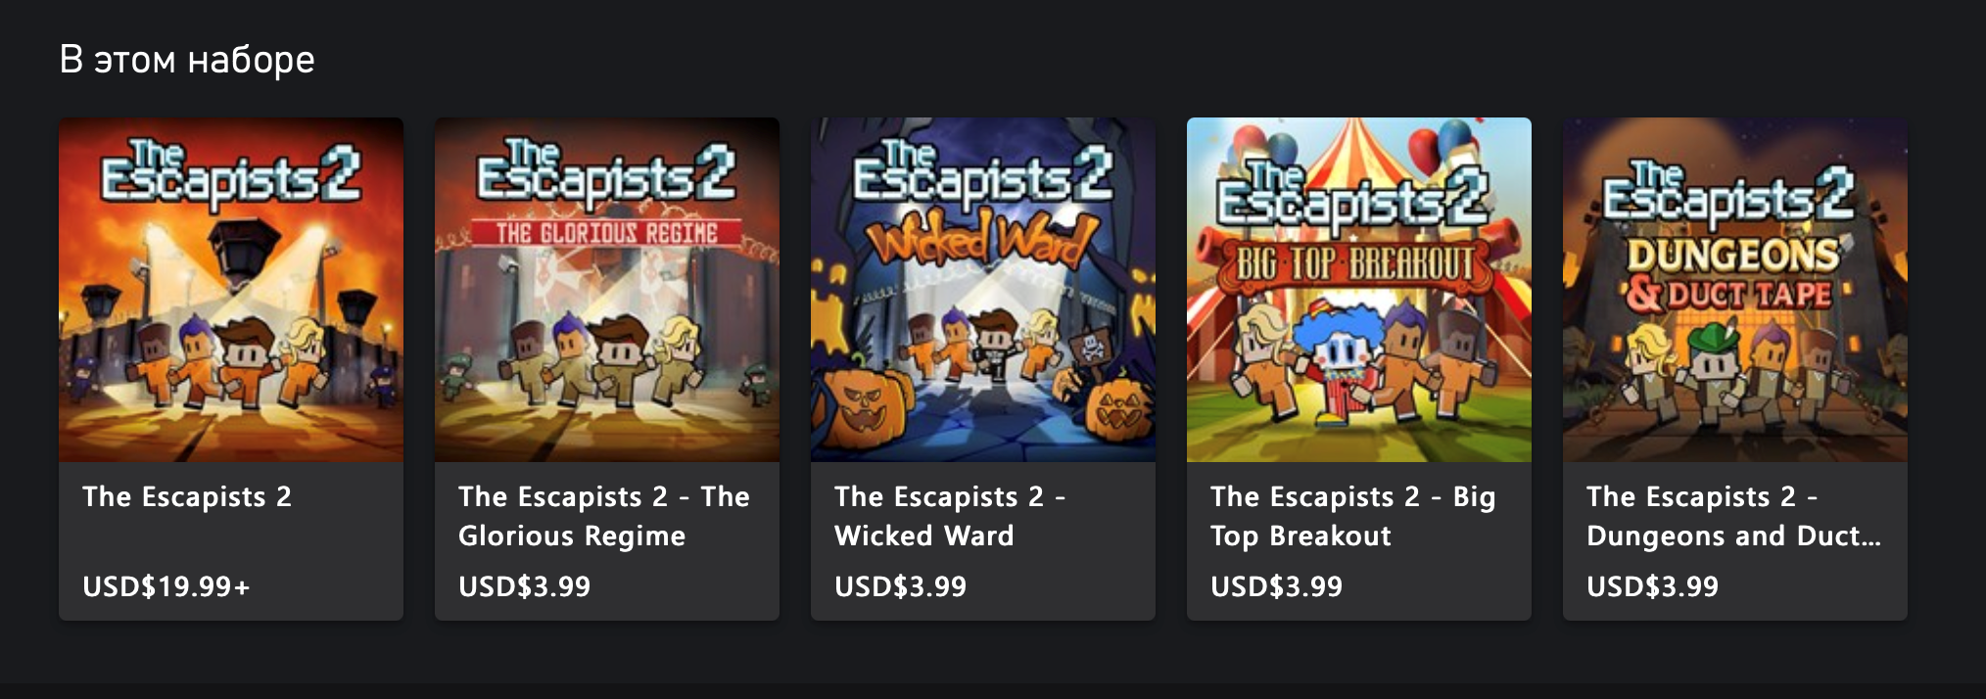Open The Glorious Regime cover image

pyautogui.click(x=607, y=290)
